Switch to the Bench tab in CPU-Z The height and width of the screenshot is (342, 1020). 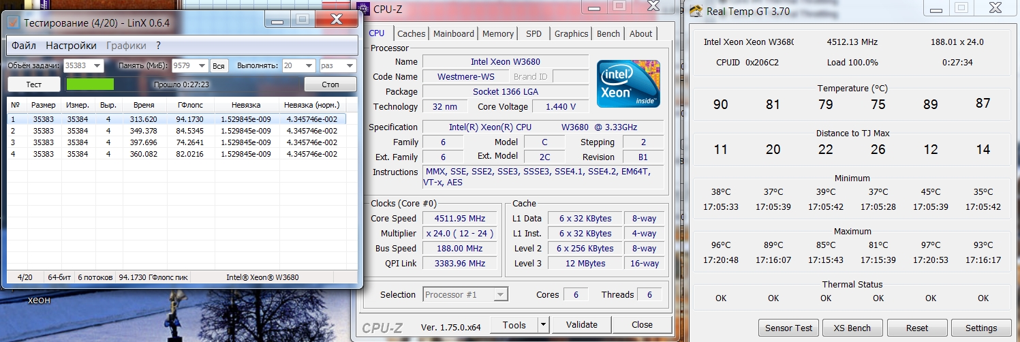point(608,33)
